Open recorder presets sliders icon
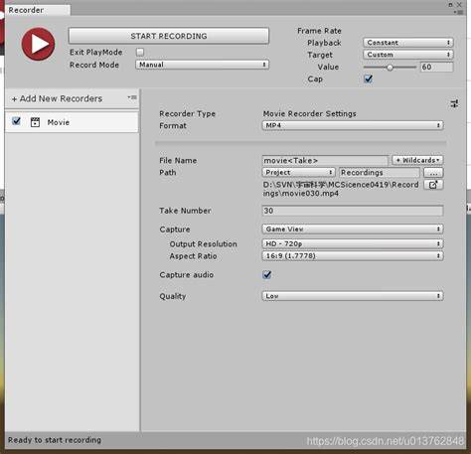471x454 pixels. 454,103
